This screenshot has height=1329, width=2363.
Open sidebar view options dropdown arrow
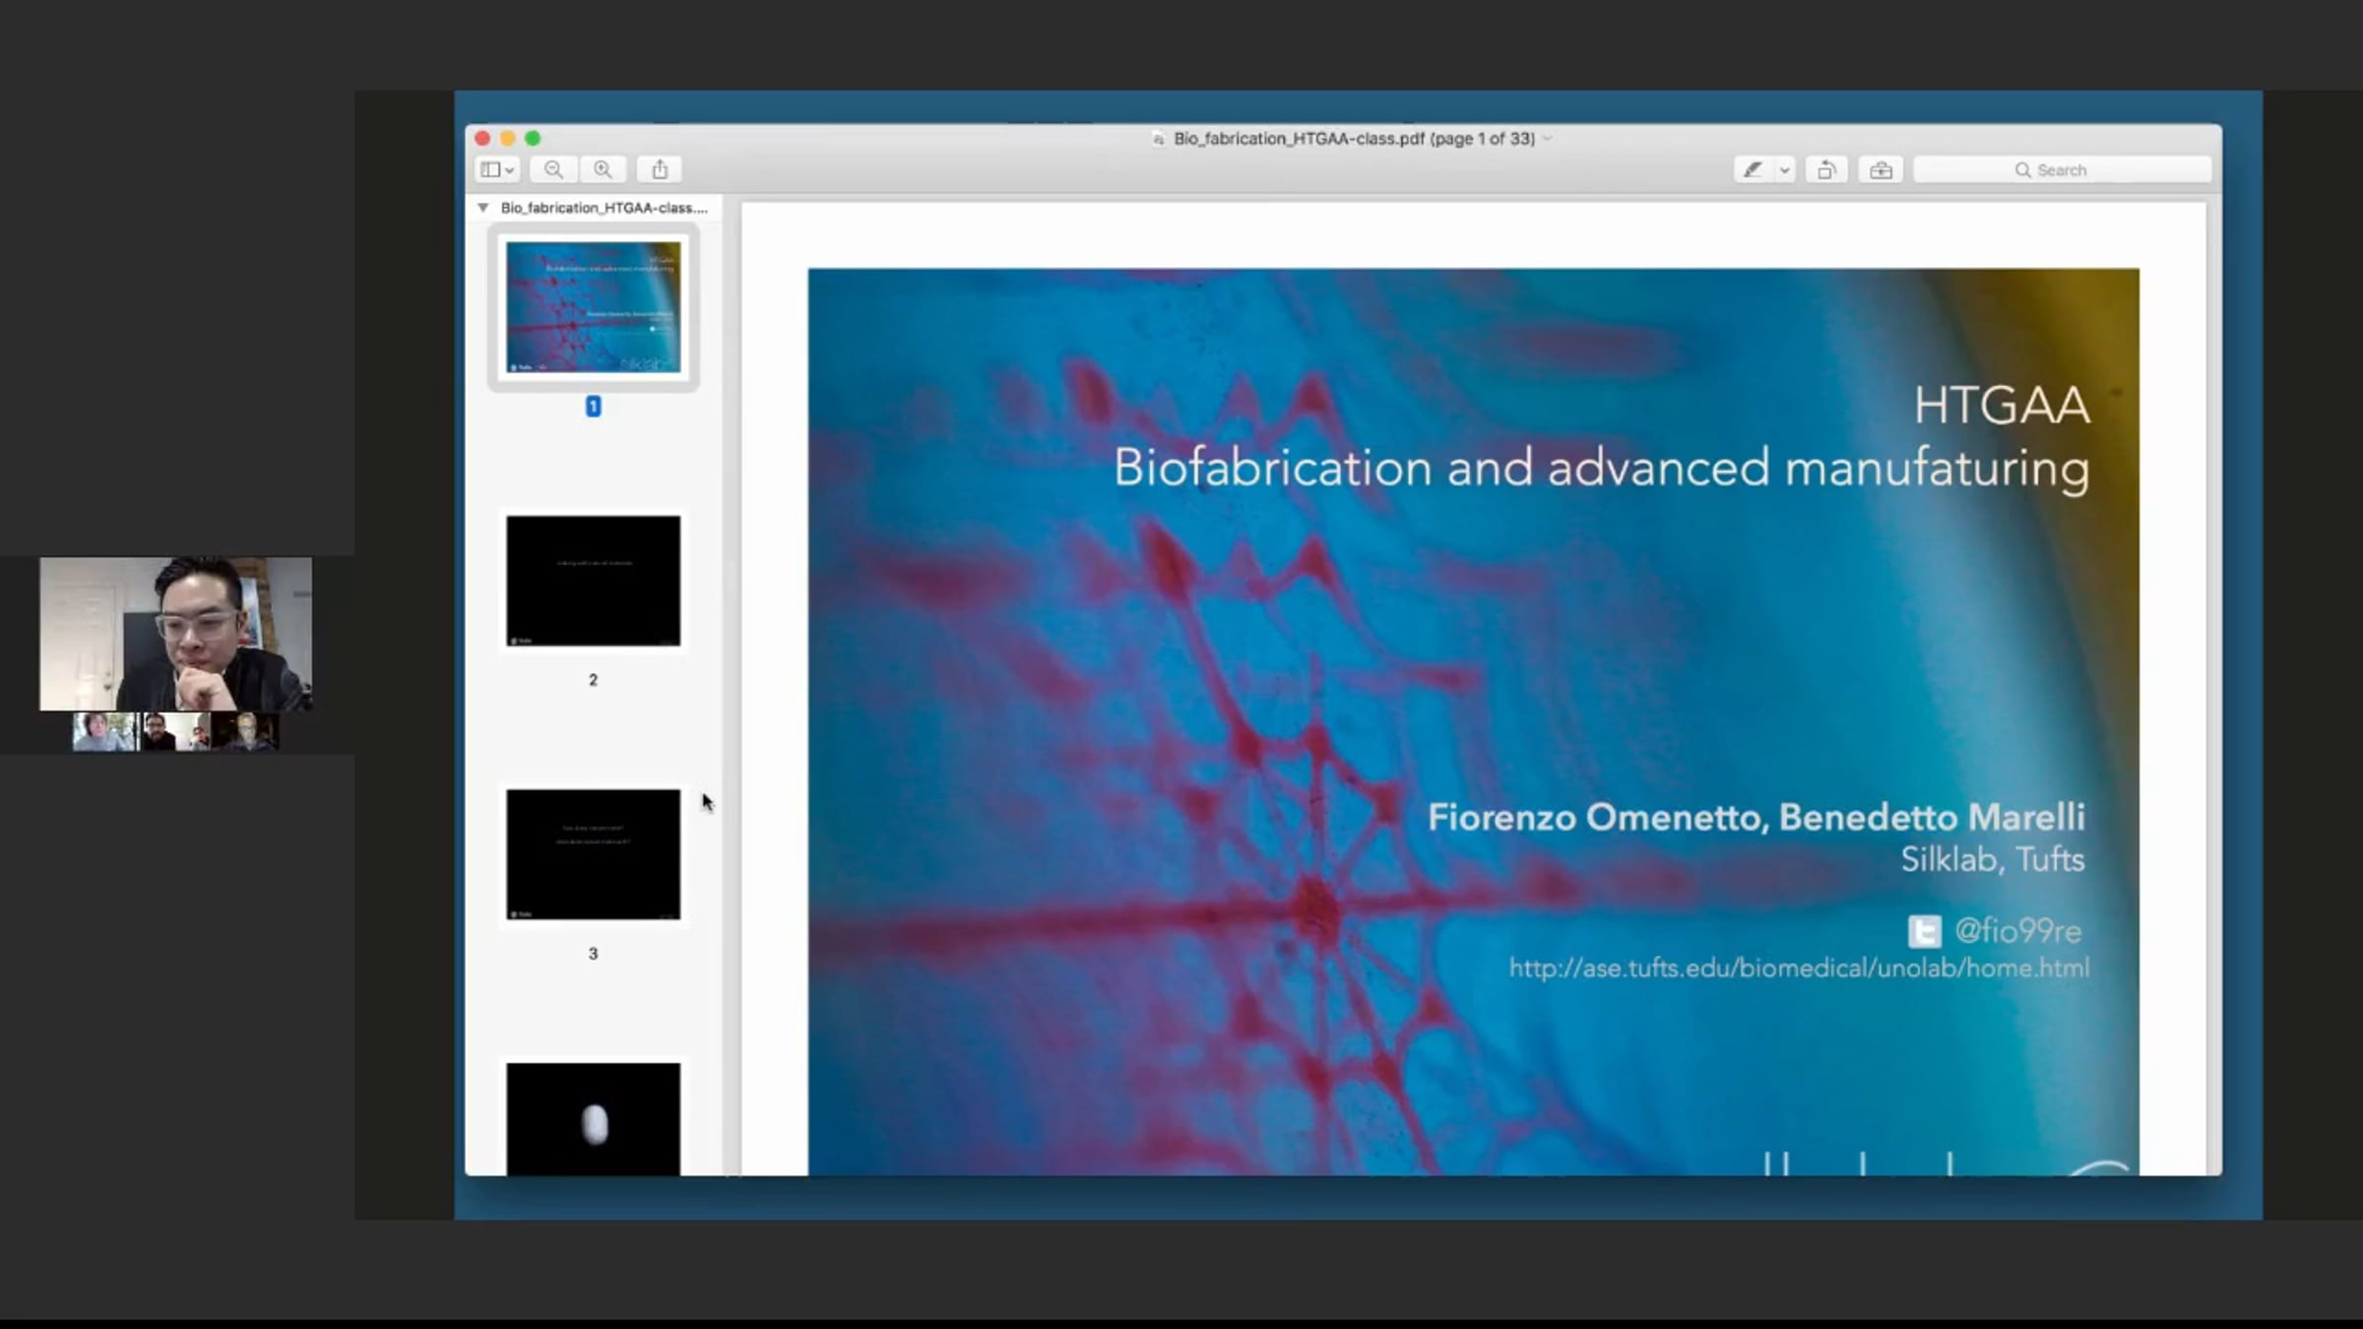510,170
